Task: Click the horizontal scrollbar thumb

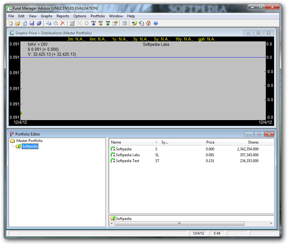Action: [179, 224]
